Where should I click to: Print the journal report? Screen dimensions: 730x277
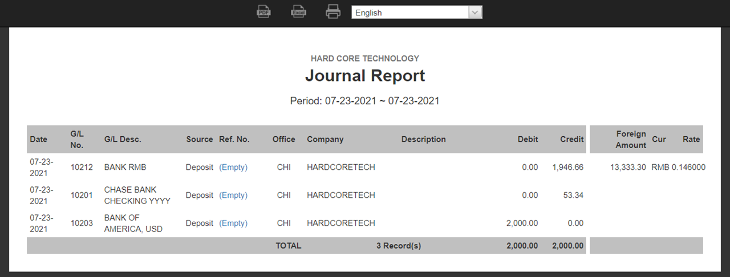click(333, 11)
